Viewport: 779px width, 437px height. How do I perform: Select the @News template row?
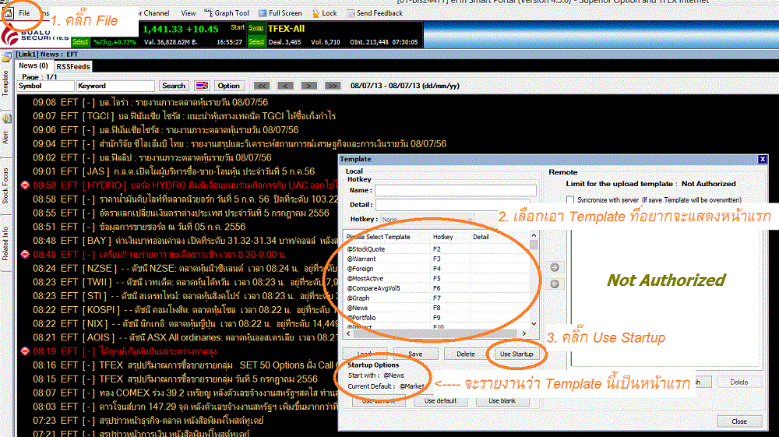pyautogui.click(x=437, y=308)
